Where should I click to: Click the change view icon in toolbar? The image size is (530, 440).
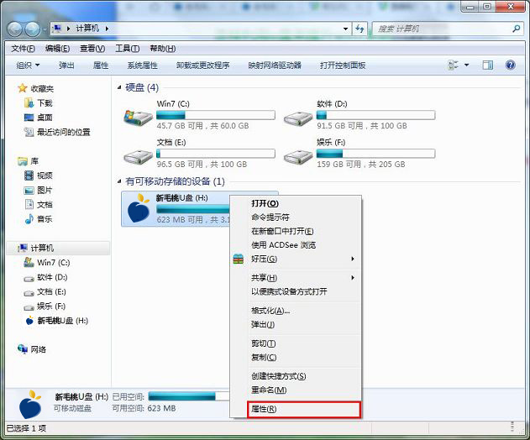point(453,65)
